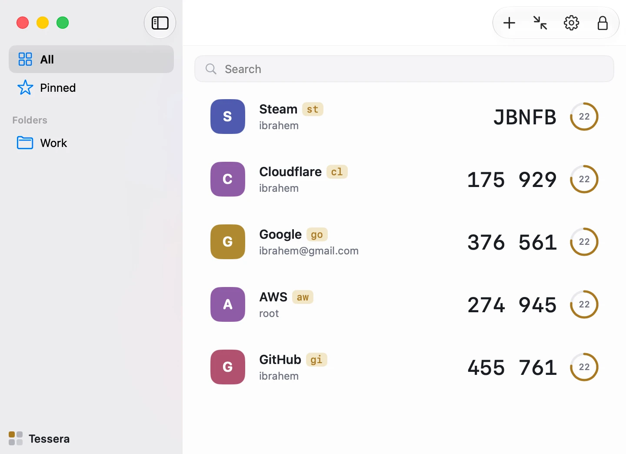Click the Steam avatar icon
Screen dimensions: 626x454
(x=228, y=117)
